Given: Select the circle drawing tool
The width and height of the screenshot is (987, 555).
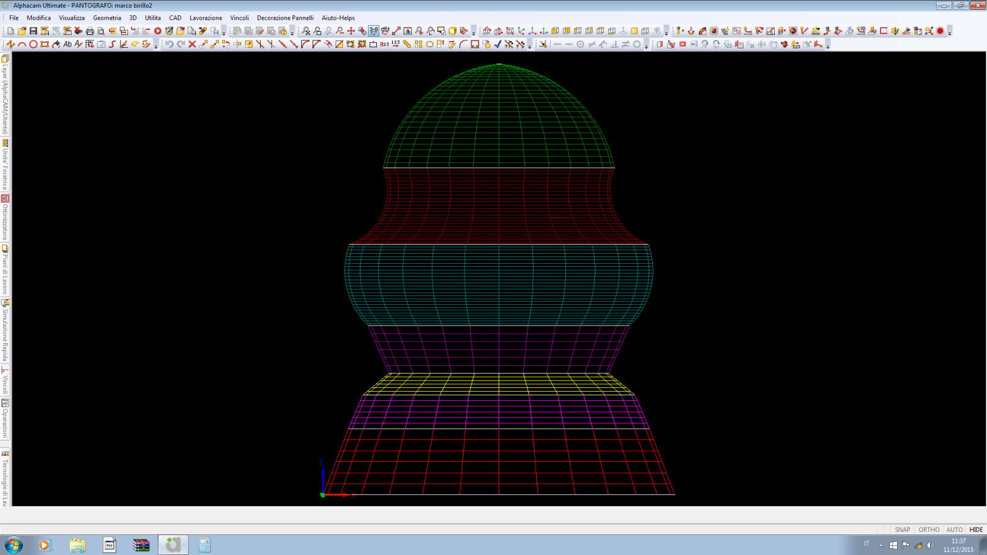Looking at the screenshot, I should tap(33, 44).
